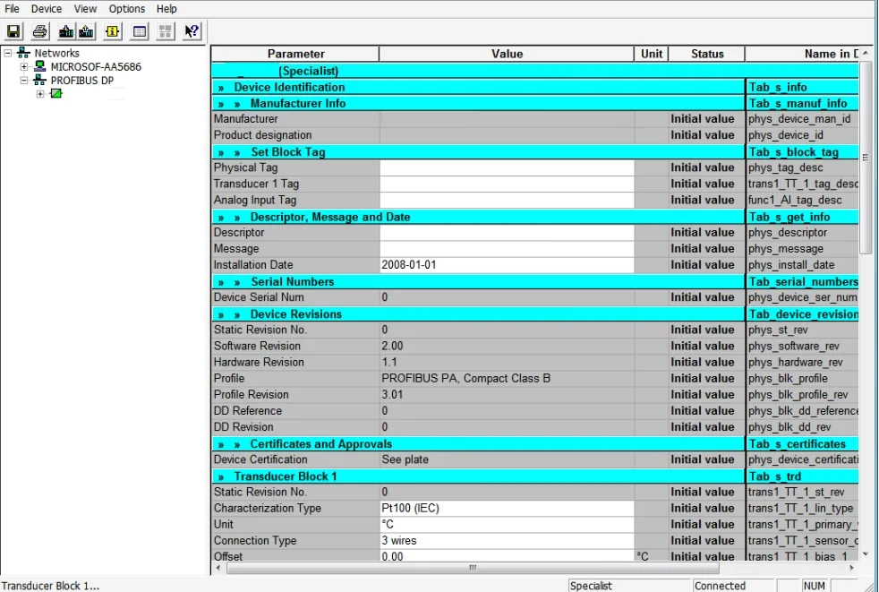Viewport: 879px width, 592px height.
Task: Click the download to device toolbar icon
Action: click(66, 31)
